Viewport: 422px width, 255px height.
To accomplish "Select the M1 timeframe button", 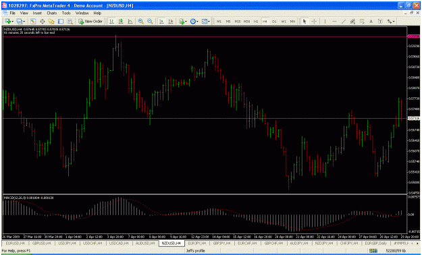I will point(219,22).
